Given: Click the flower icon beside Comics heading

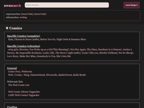Looking at the screenshot, I should (7, 28).
